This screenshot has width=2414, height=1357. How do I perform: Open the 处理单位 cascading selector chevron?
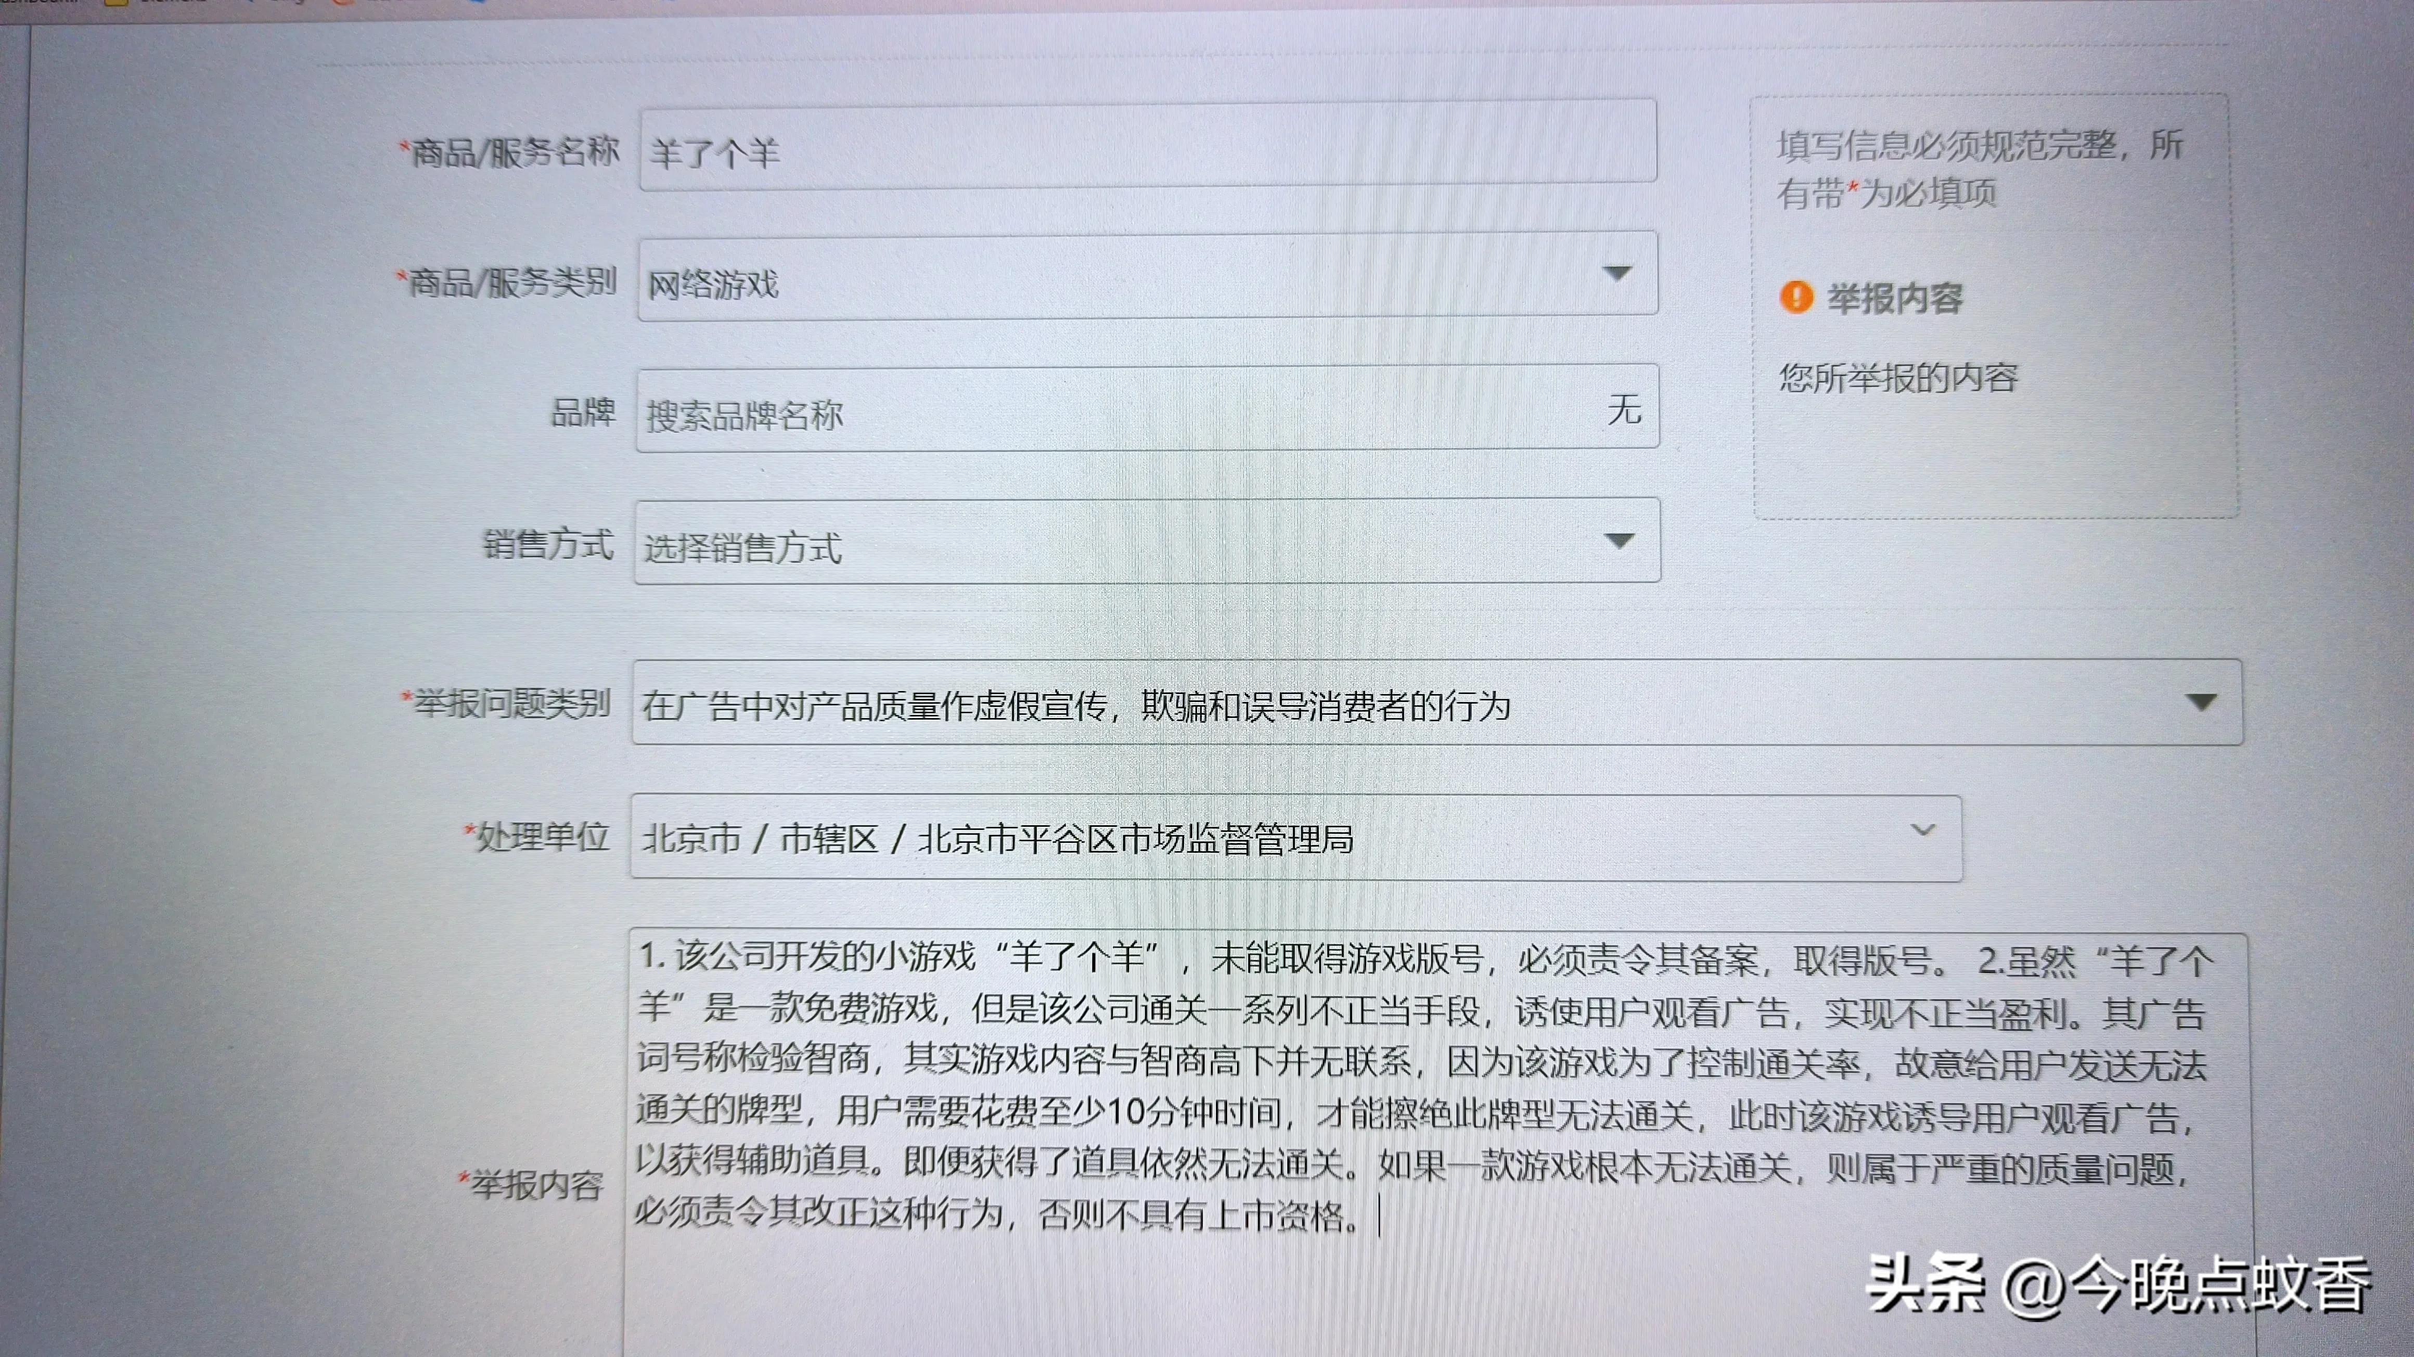pos(1922,830)
